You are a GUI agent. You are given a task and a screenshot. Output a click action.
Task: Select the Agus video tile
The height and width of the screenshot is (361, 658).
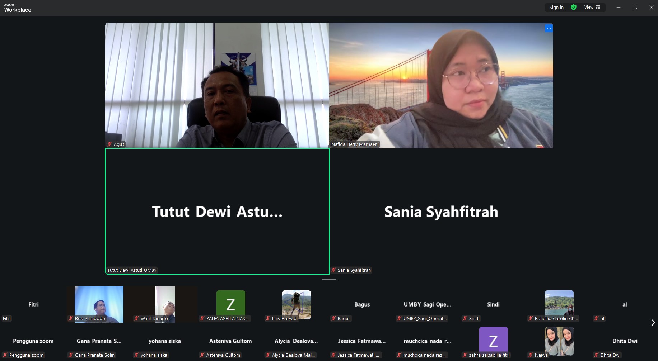(x=217, y=85)
